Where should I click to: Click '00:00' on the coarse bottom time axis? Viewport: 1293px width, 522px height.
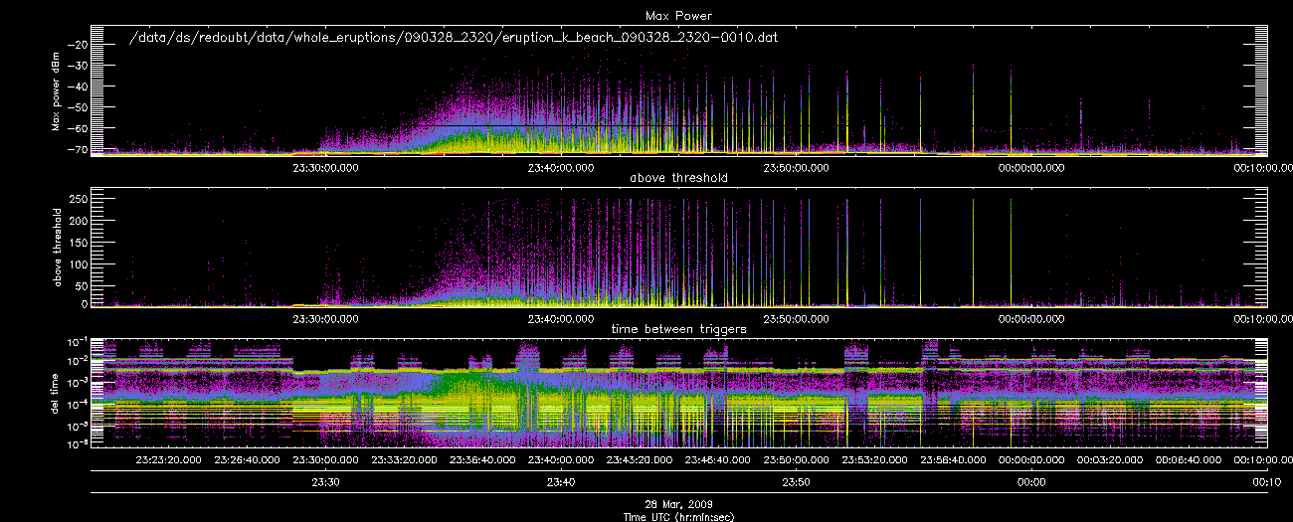1030,482
